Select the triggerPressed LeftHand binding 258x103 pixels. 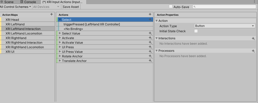tap(92, 24)
